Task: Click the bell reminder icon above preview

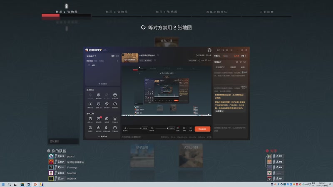Action: (x=196, y=55)
